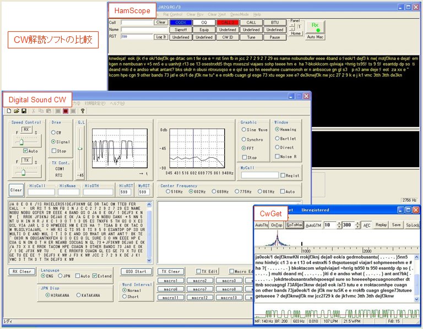The height and width of the screenshot is (329, 423).
Task: Click the CW ID button in HamScope
Action: tap(227, 37)
